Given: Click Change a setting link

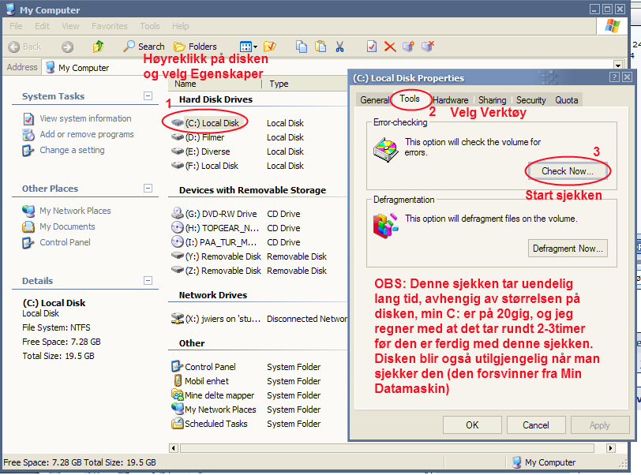Looking at the screenshot, I should pos(72,150).
